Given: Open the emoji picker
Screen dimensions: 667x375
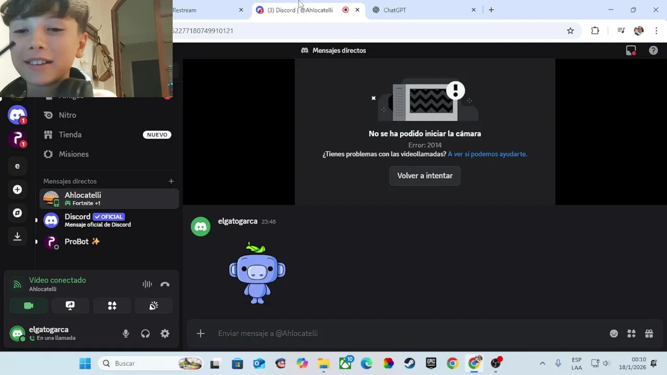Looking at the screenshot, I should point(614,334).
